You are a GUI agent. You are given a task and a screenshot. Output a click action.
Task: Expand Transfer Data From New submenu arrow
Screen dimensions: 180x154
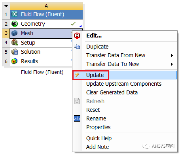(172, 55)
